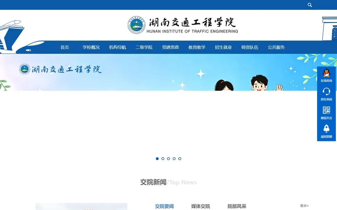Open the 师资队伍 menu

coord(250,47)
